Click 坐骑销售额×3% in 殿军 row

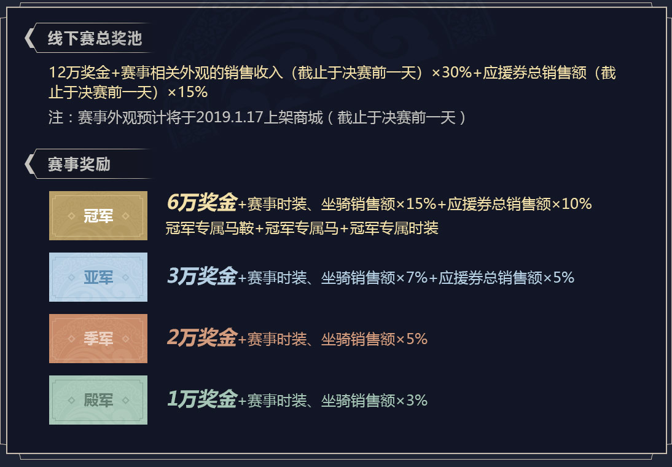pyautogui.click(x=374, y=401)
